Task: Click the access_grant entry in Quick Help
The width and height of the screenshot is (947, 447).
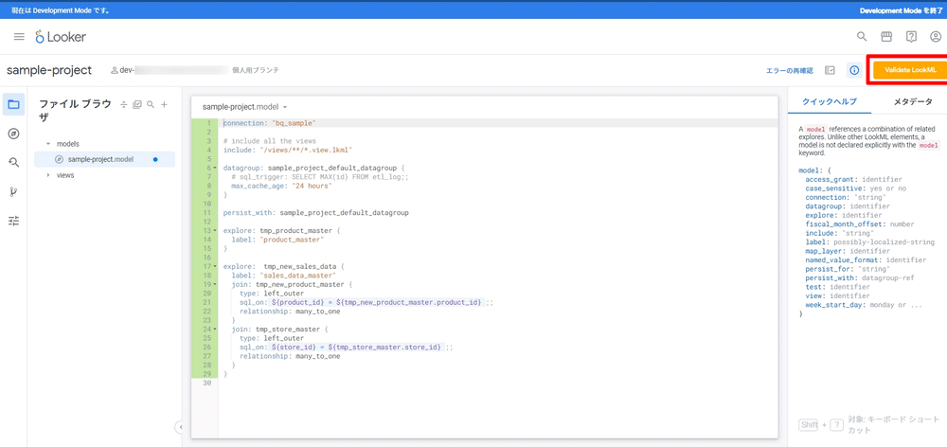Action: [x=853, y=179]
